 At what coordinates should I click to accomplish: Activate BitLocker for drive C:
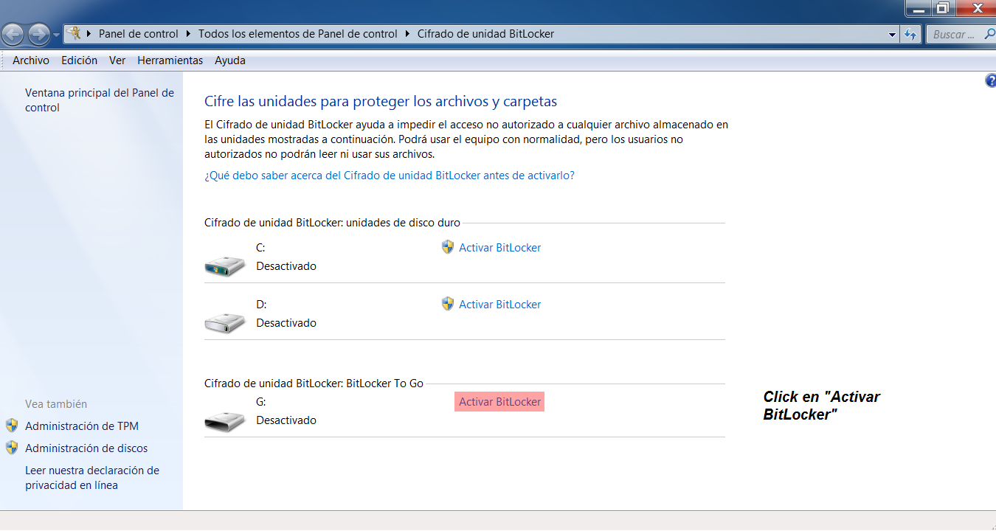click(500, 248)
